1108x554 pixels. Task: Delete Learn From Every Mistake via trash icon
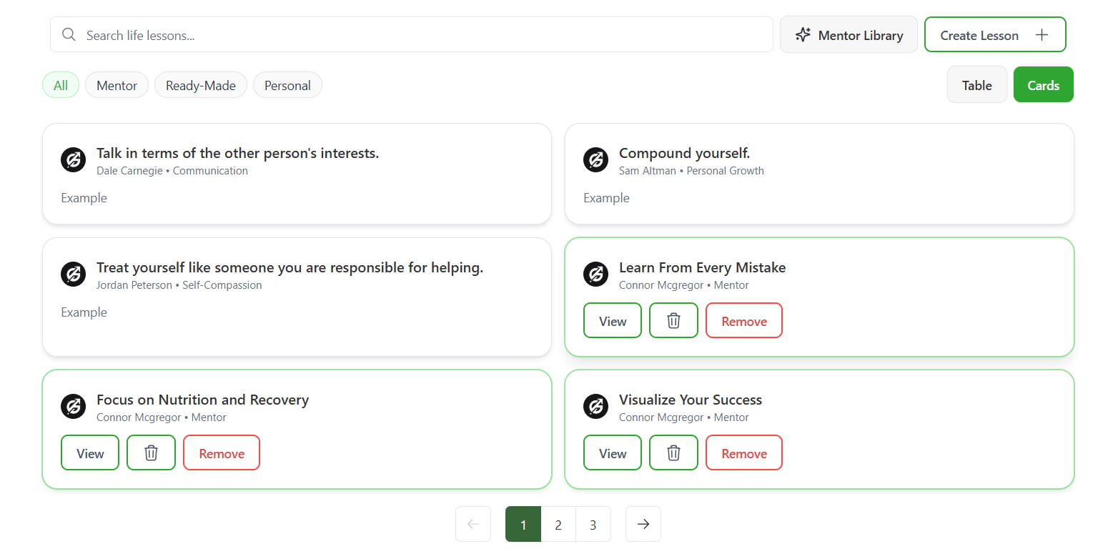coord(673,321)
